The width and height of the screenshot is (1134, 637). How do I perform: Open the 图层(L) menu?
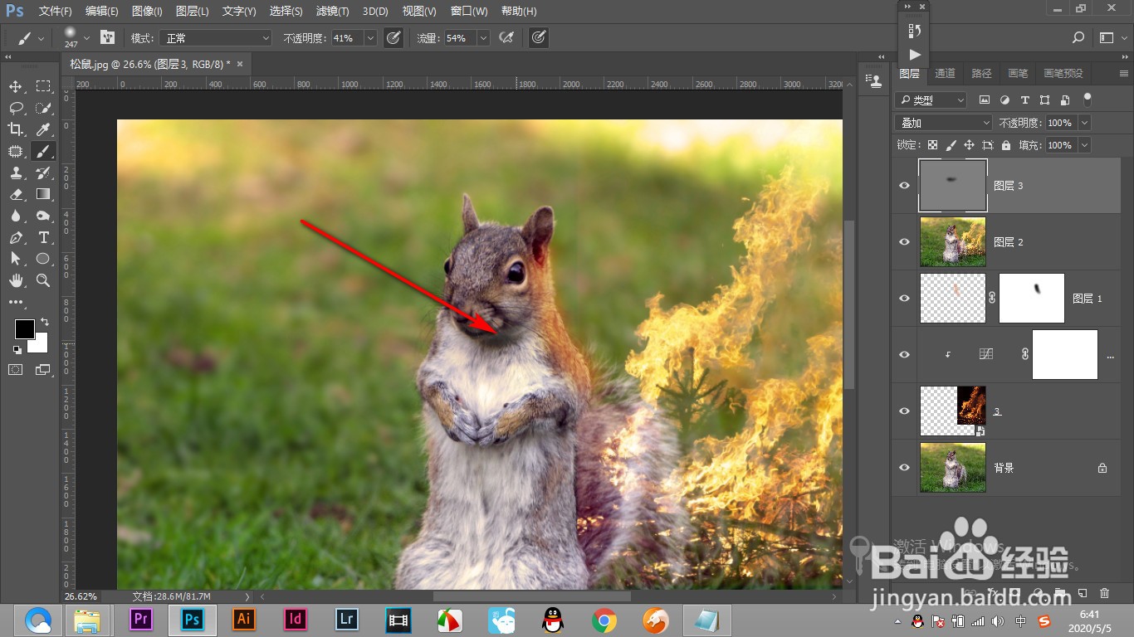pos(193,12)
